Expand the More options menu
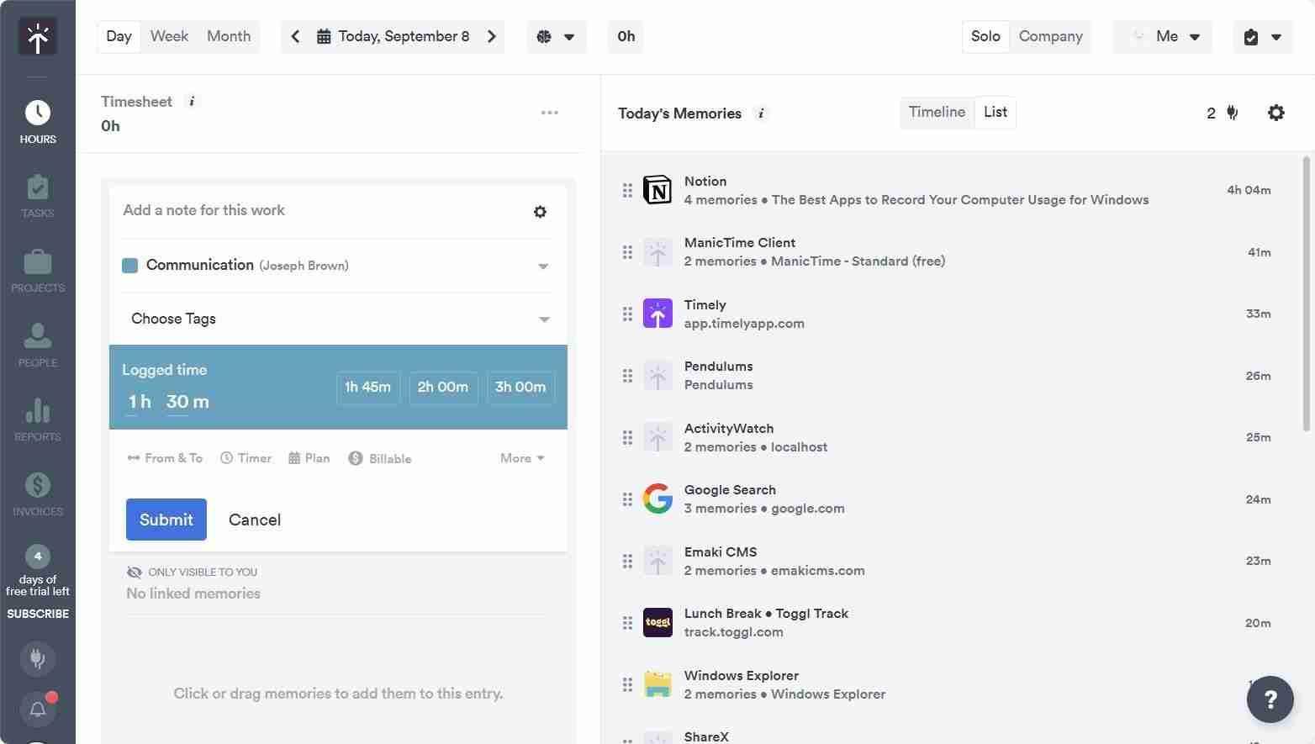This screenshot has height=744, width=1315. [522, 458]
